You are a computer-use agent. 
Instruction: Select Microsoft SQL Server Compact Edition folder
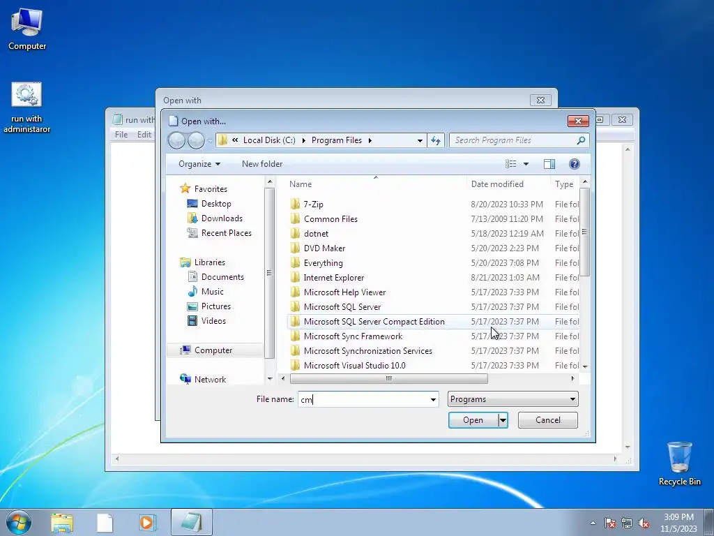tap(374, 321)
